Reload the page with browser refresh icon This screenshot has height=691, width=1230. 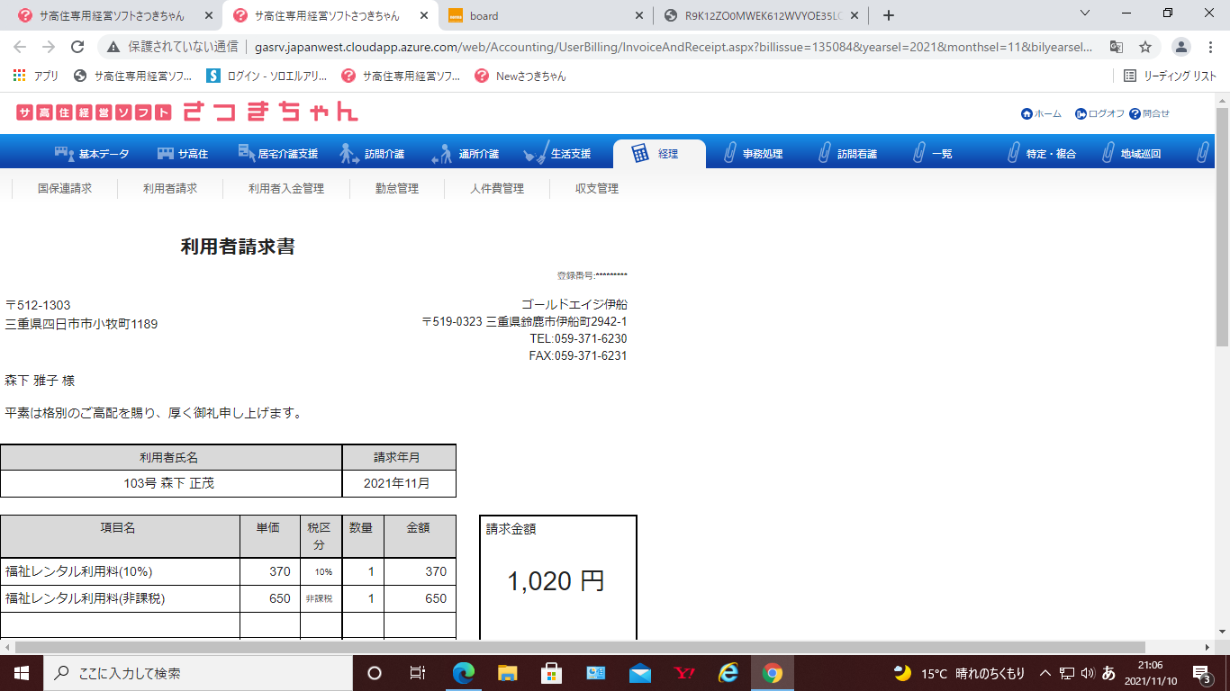pyautogui.click(x=77, y=47)
